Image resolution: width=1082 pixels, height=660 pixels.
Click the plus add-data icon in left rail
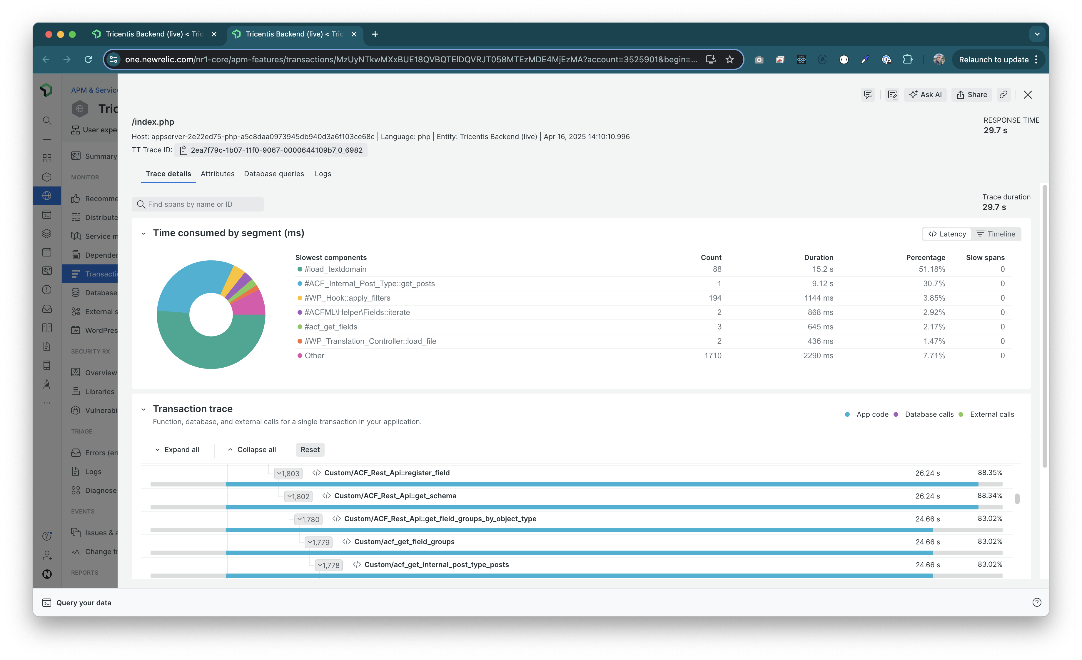[x=47, y=140]
